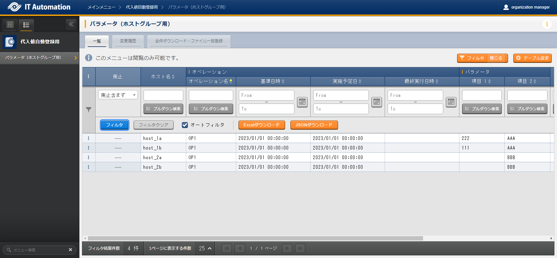Switch to the 変更履歴 tab

[x=128, y=41]
